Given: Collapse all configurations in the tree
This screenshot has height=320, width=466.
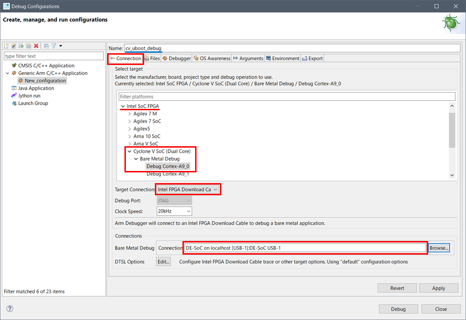Looking at the screenshot, I should pos(46,46).
